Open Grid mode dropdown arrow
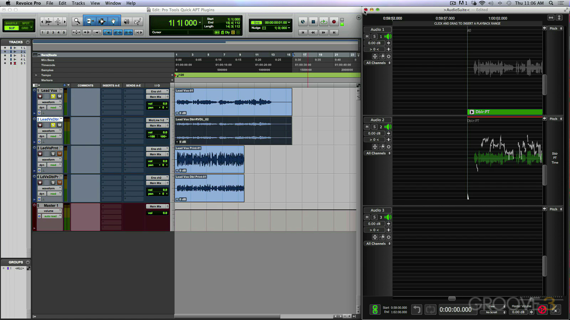 (31, 28)
